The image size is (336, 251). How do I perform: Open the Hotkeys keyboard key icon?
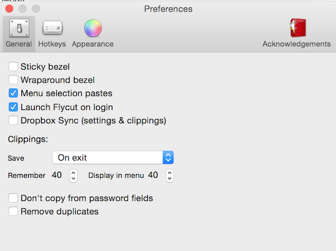click(x=53, y=28)
